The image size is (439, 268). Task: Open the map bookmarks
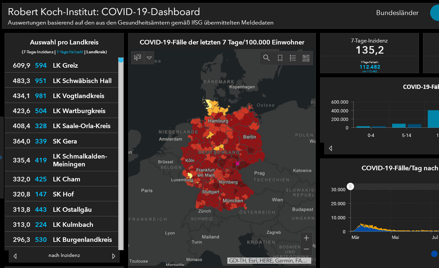point(280,58)
